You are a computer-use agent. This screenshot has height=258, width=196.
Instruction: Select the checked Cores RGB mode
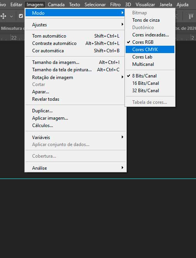[x=150, y=42]
